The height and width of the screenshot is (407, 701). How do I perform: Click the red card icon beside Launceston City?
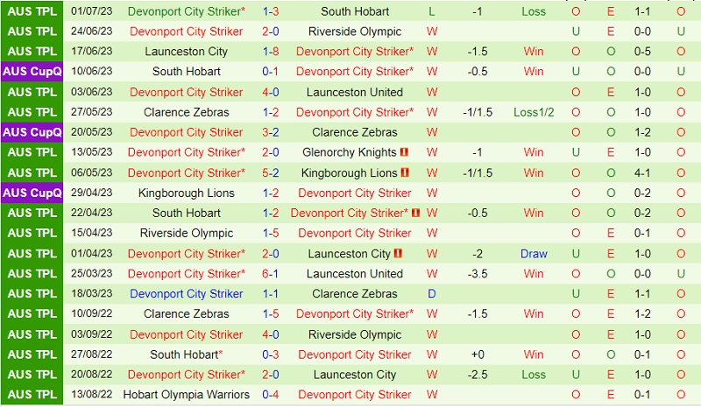pyautogui.click(x=398, y=254)
